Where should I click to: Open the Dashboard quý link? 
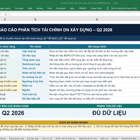[x=31, y=64]
